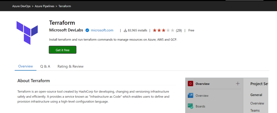Go to Azure DevOps breadcrumb link

click(x=21, y=6)
